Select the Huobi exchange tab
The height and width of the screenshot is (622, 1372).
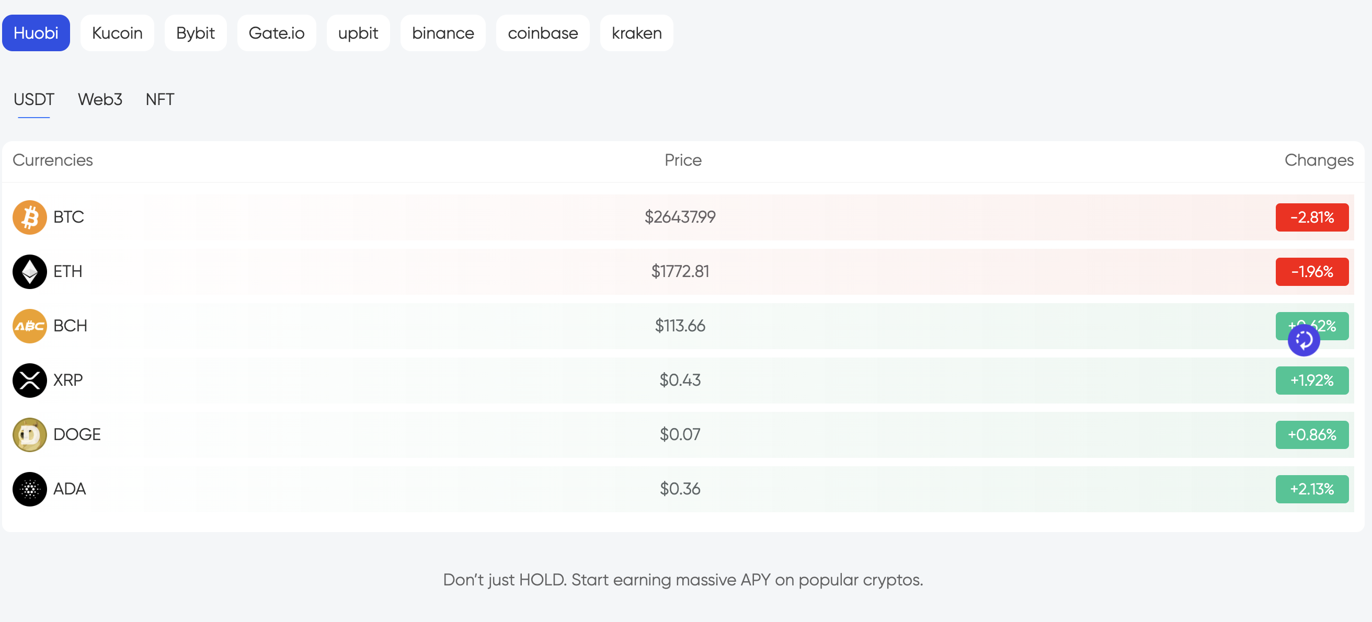point(36,33)
